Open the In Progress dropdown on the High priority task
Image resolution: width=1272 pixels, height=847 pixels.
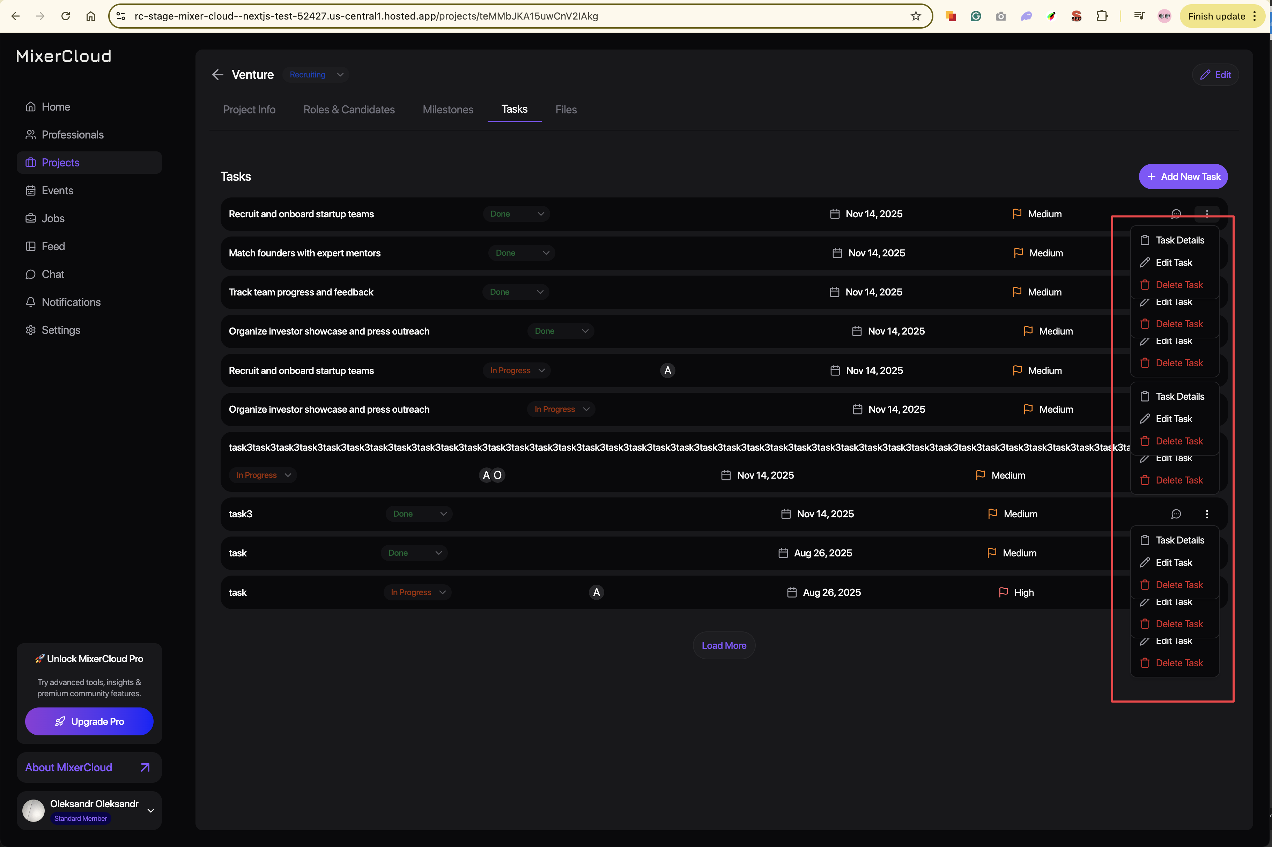click(x=418, y=593)
